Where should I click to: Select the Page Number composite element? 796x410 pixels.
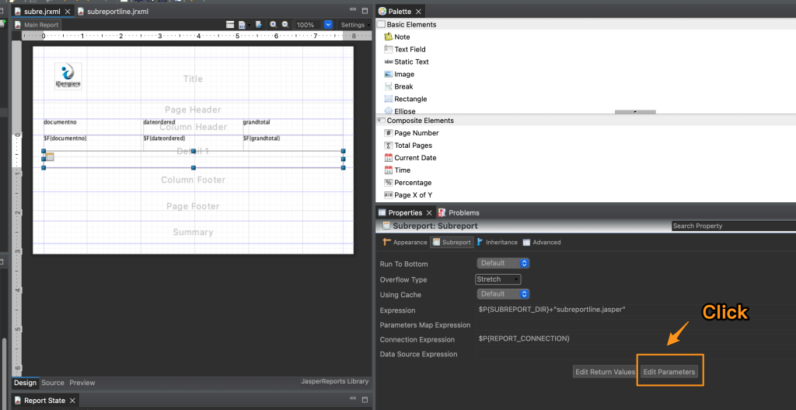412,133
